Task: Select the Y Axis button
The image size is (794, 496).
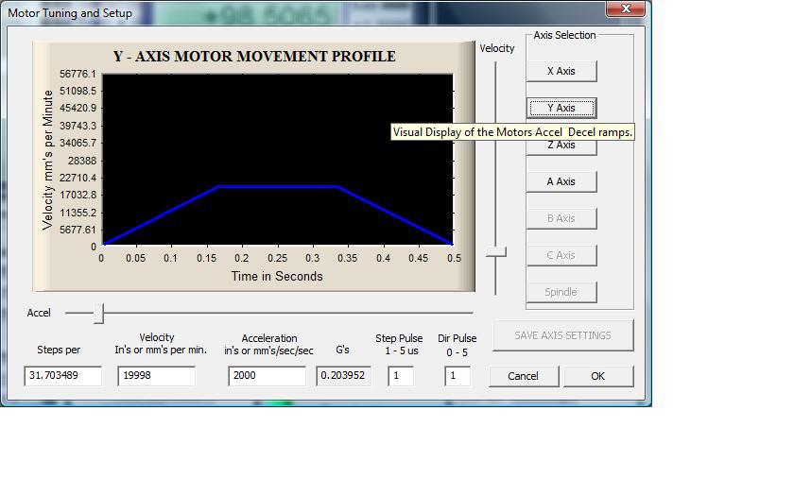Action: [x=561, y=108]
